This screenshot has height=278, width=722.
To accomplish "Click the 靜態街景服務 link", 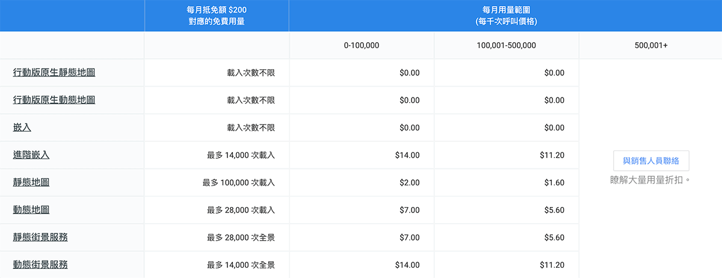I will point(40,237).
